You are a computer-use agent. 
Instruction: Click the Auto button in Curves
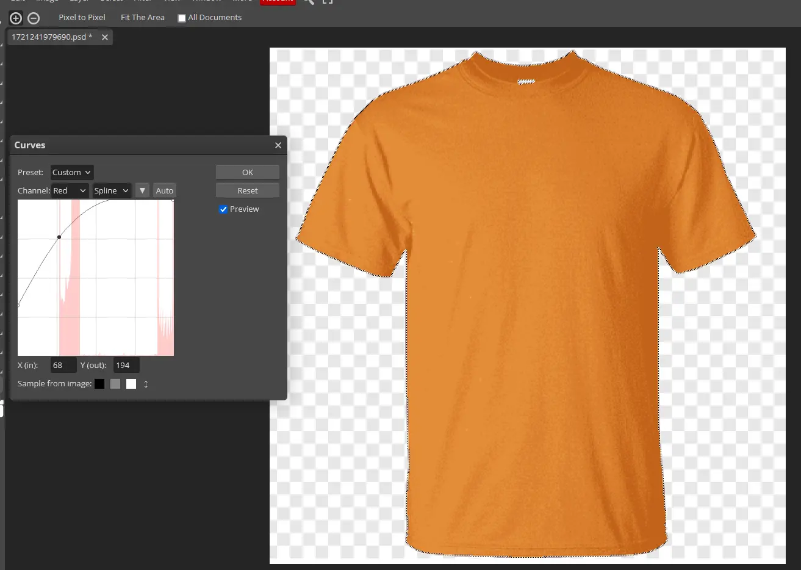[x=165, y=191]
